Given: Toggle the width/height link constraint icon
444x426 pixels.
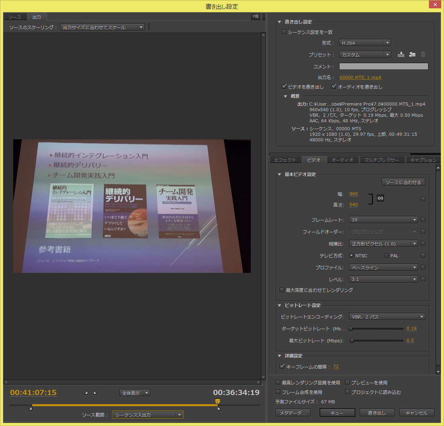Looking at the screenshot, I should coord(380,198).
